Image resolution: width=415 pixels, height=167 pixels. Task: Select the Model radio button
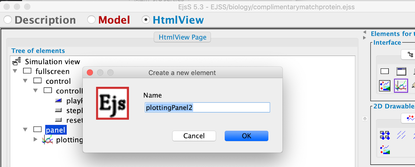coord(91,20)
